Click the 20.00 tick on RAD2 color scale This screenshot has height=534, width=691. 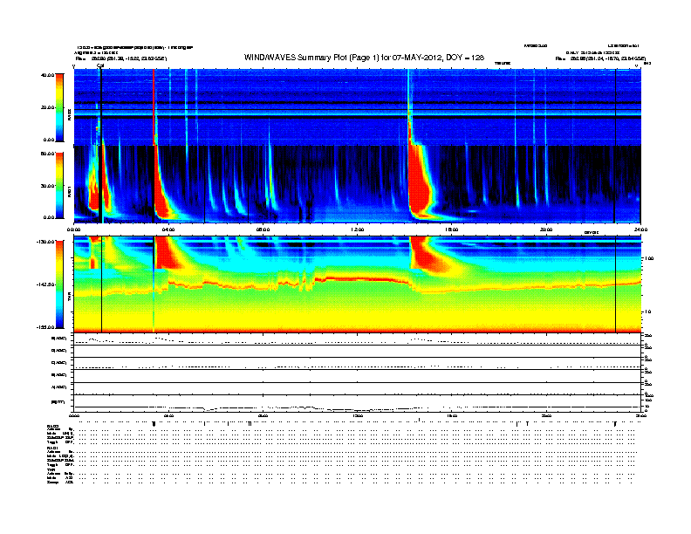(x=47, y=107)
